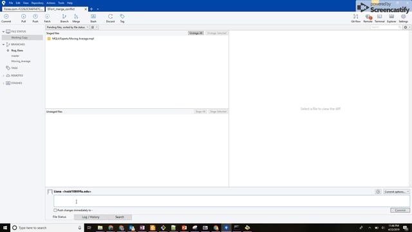This screenshot has height=232, width=412.
Task: Open Git-flow from the toolbar
Action: 356,18
